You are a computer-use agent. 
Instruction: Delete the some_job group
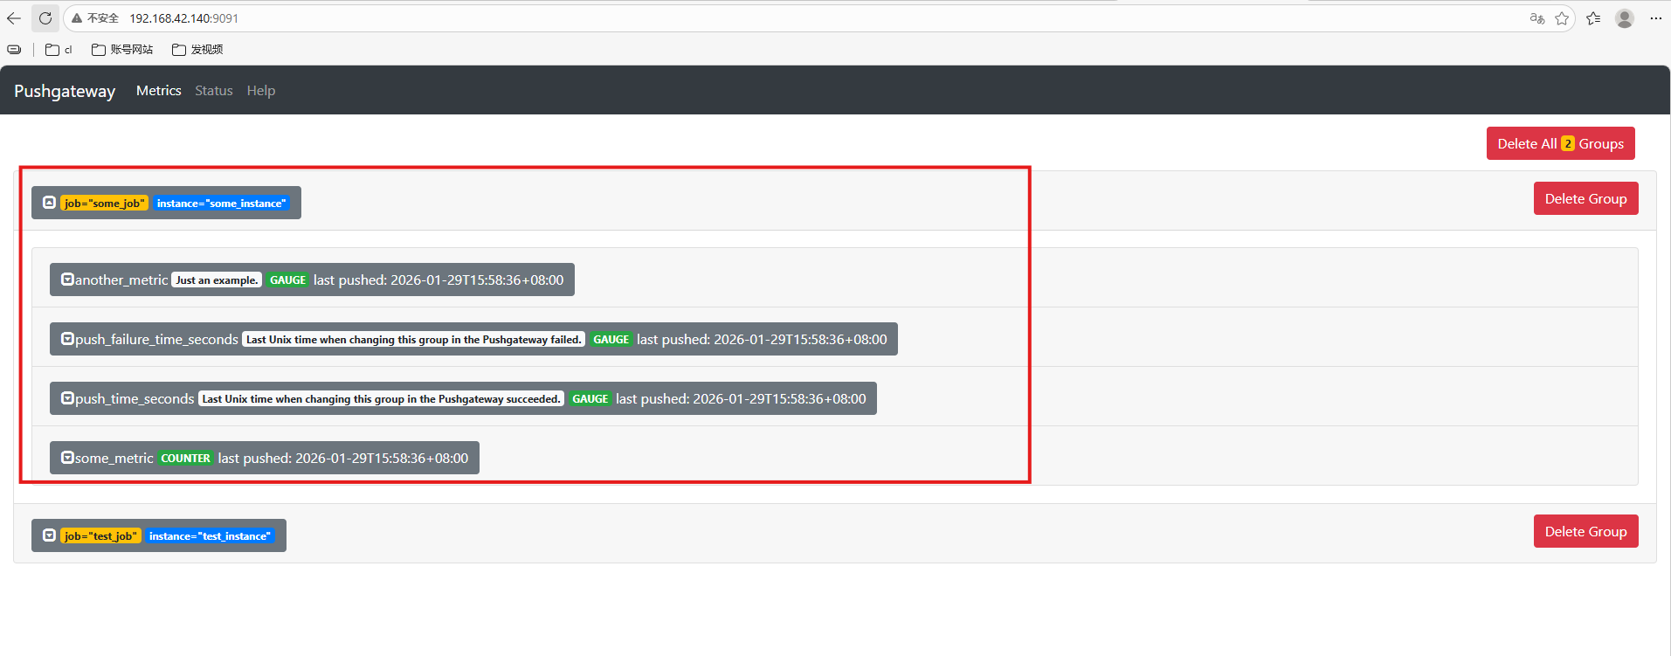(x=1585, y=199)
